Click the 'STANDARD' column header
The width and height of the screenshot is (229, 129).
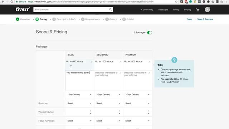tap(102, 55)
